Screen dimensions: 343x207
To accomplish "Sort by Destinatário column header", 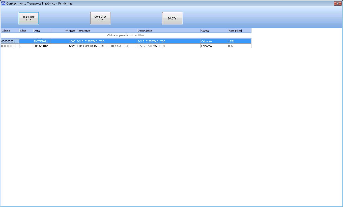I will click(169, 31).
